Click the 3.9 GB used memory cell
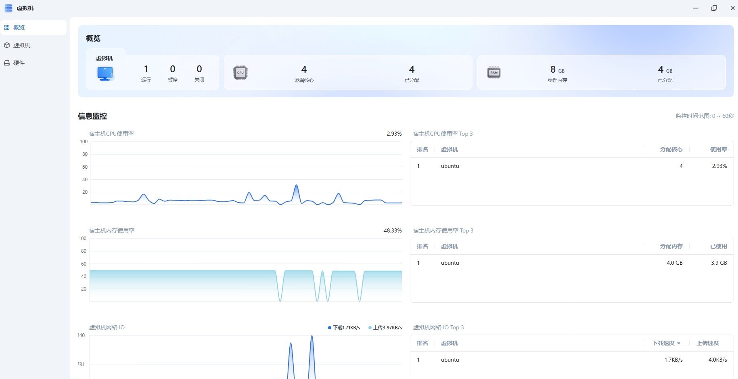 coord(719,263)
